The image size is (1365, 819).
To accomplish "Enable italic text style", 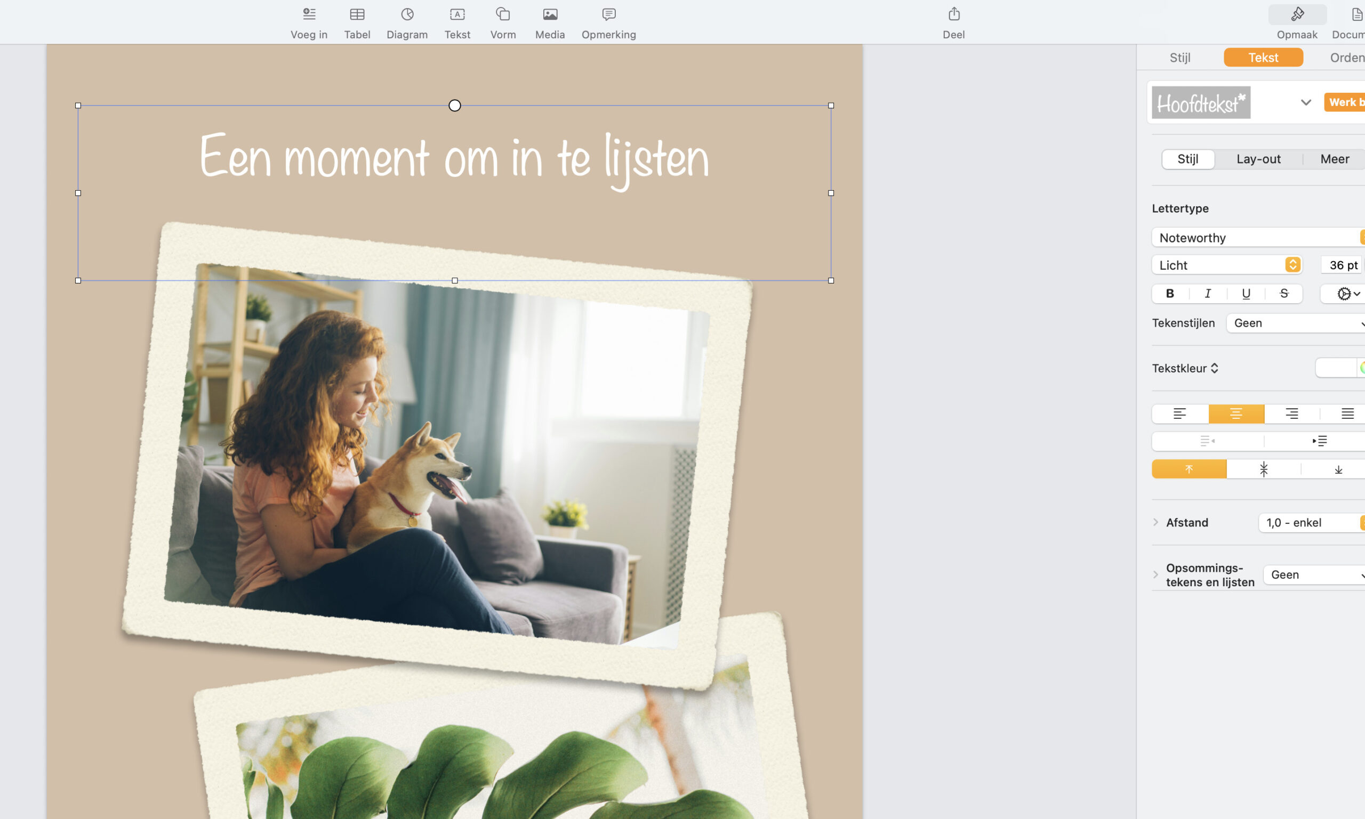I will (1207, 294).
